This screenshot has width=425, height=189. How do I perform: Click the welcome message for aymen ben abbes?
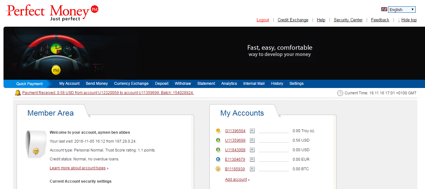click(90, 132)
